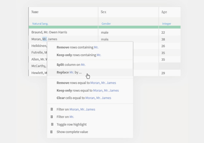This screenshot has height=143, width=204.
Task: Click the Name column header
Action: [x=63, y=12]
